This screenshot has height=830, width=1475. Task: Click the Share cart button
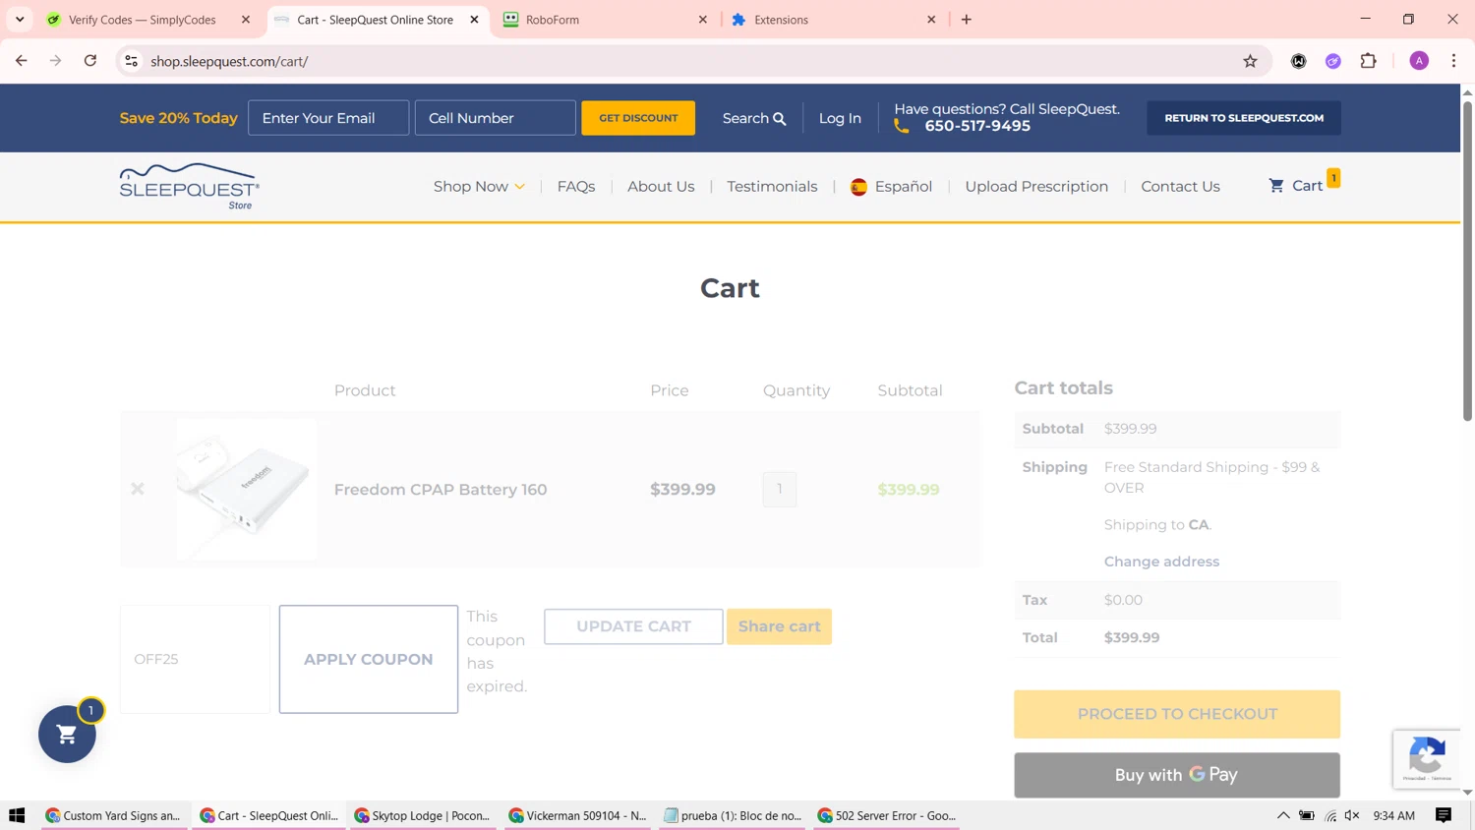780,626
